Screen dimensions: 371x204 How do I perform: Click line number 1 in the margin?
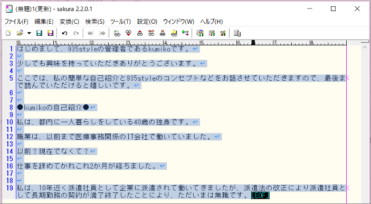[11, 49]
